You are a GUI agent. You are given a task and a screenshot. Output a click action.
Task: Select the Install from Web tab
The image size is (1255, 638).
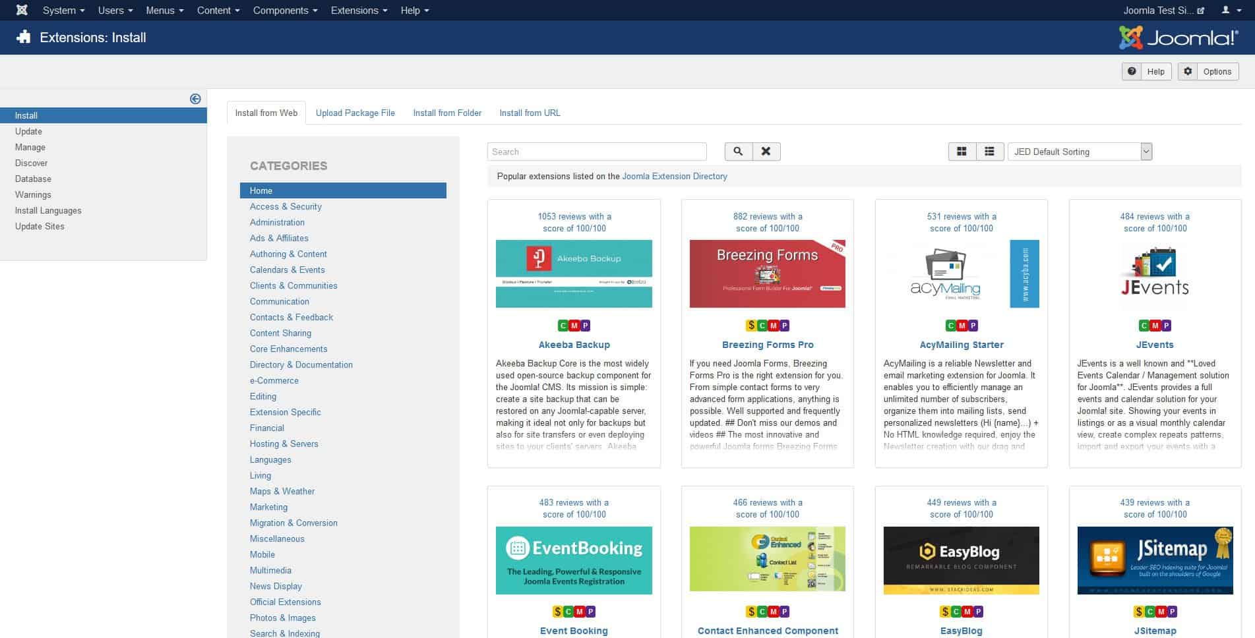pyautogui.click(x=266, y=113)
